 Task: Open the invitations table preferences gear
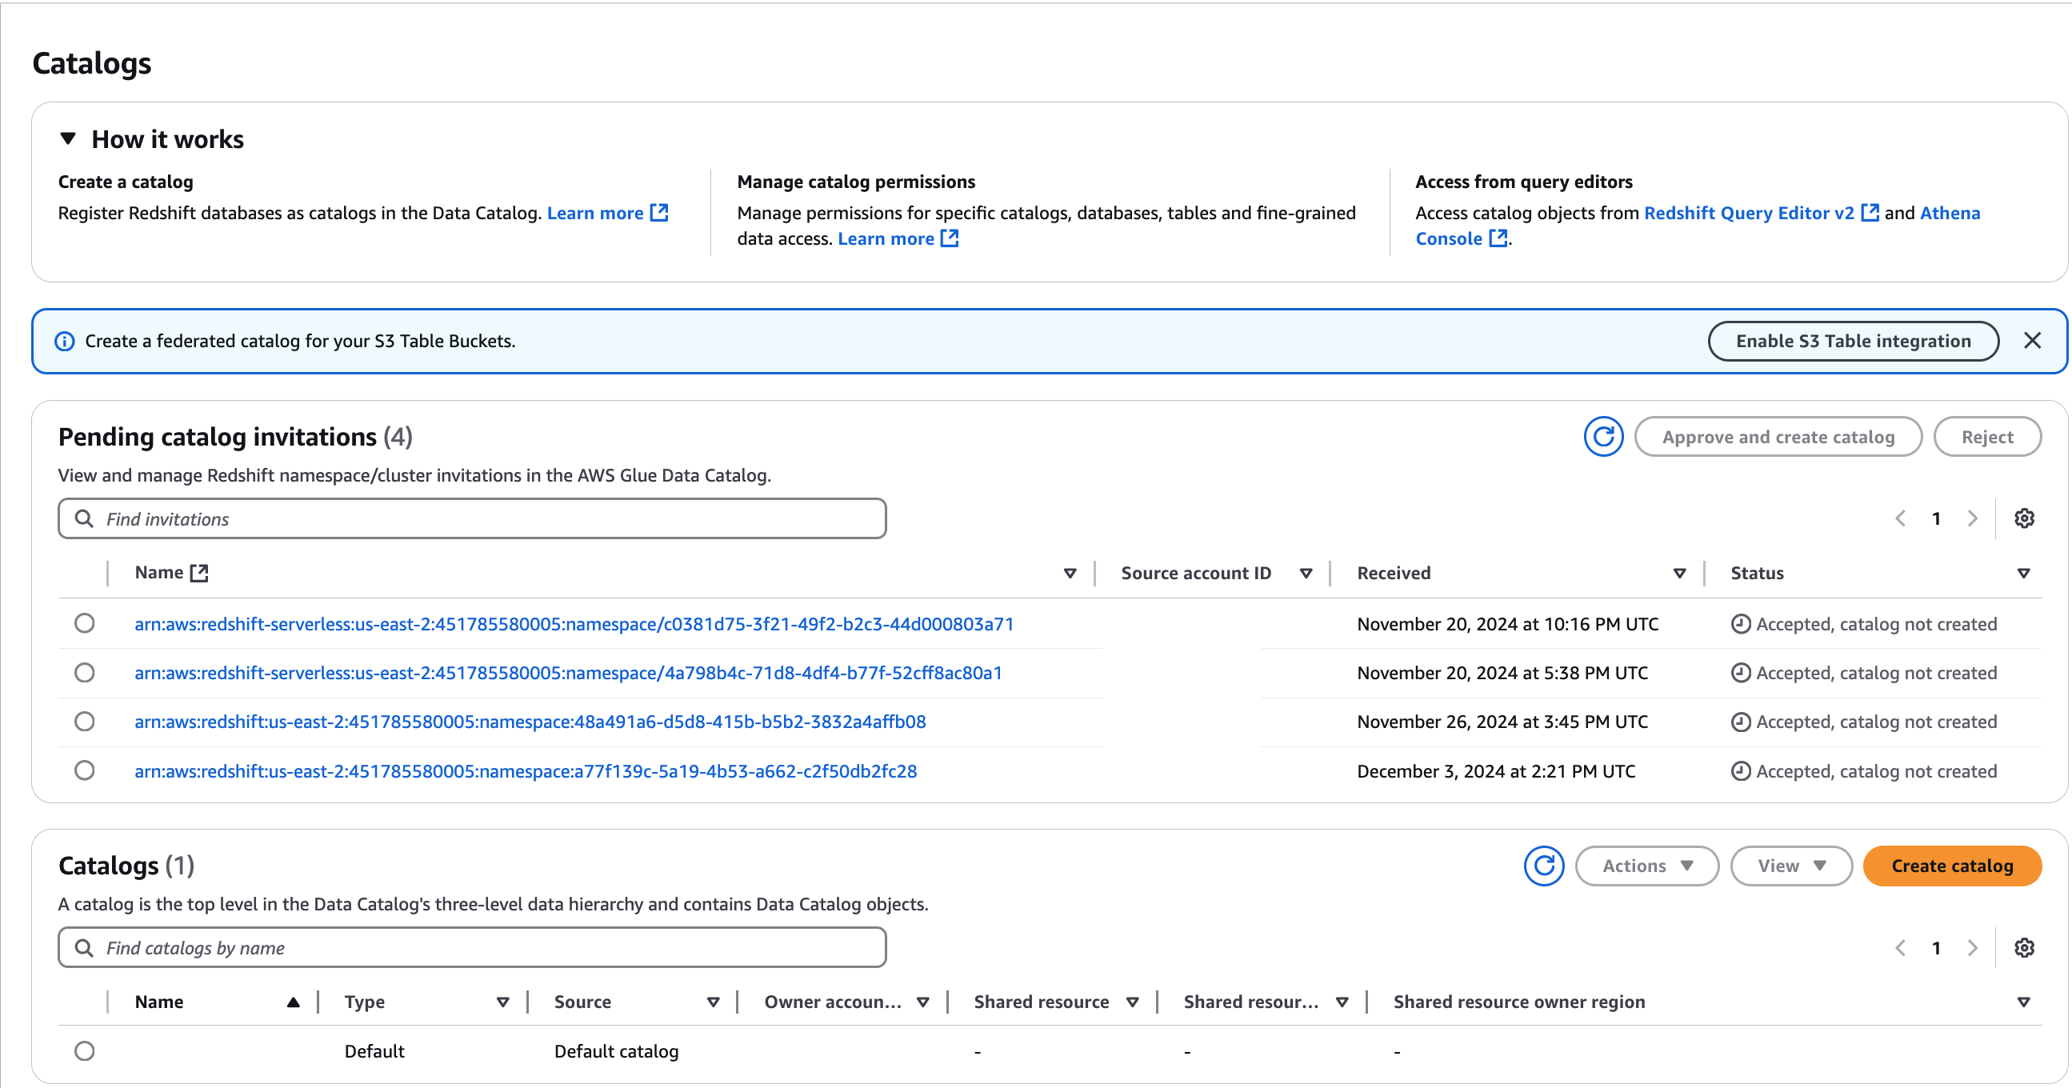(2025, 518)
